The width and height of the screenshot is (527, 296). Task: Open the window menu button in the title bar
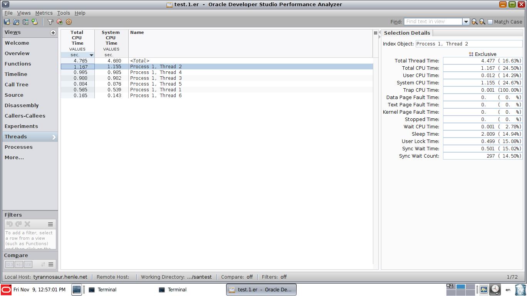(6, 4)
